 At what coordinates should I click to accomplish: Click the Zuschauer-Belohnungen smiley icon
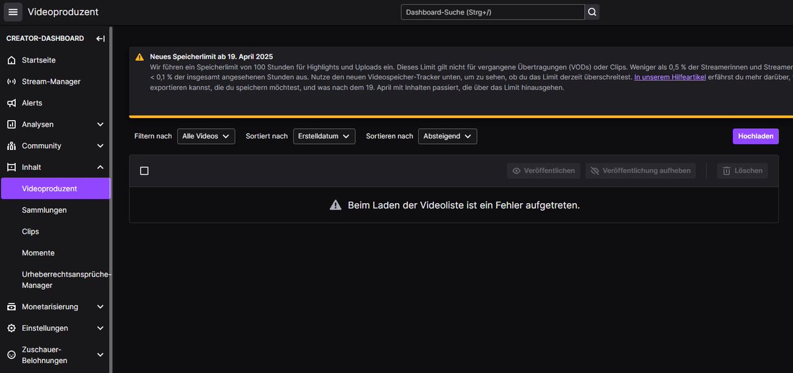pos(11,355)
